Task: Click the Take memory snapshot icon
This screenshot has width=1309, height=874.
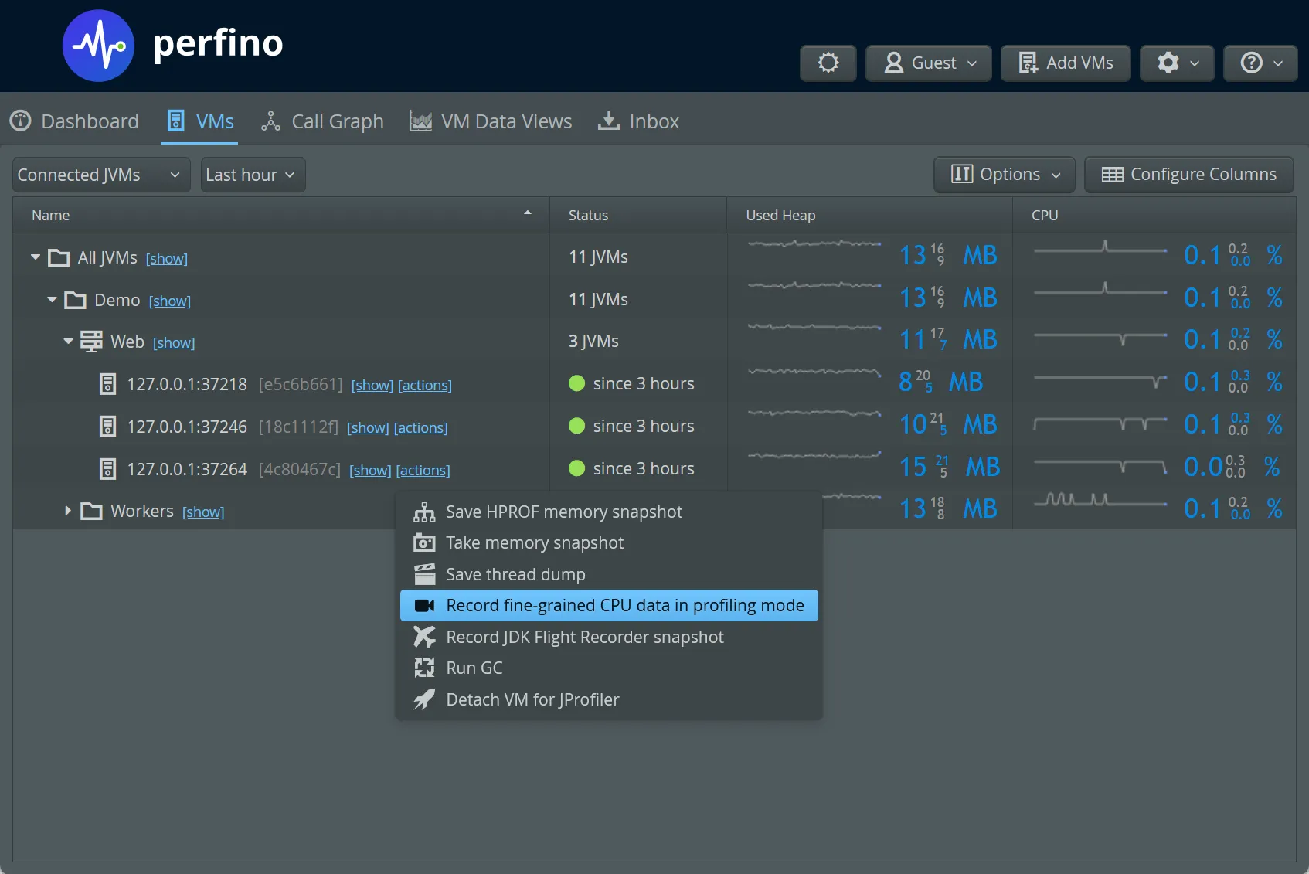Action: 424,543
